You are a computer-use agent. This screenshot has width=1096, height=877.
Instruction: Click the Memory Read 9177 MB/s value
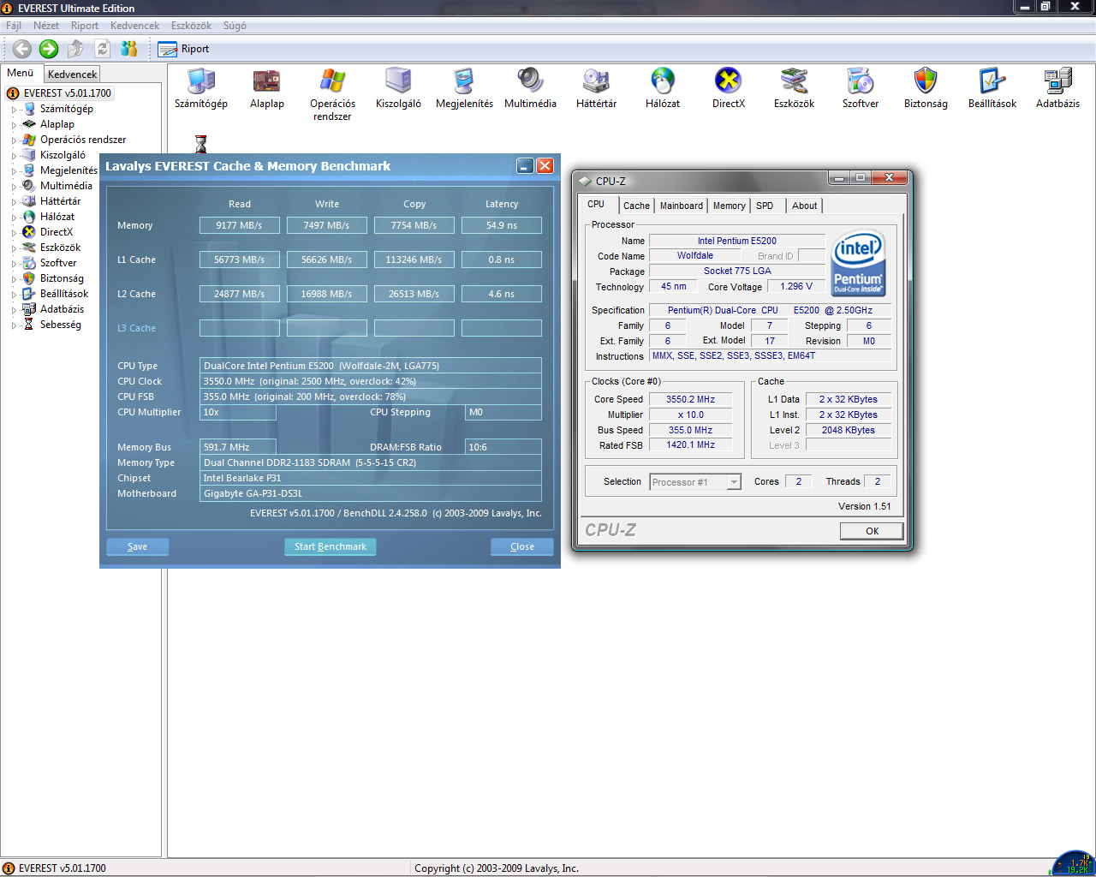tap(240, 225)
